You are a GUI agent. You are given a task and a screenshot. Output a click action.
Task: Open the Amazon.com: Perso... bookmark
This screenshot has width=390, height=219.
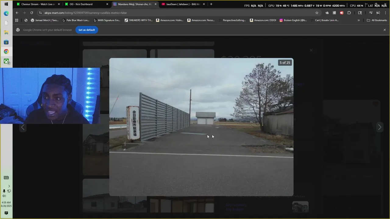point(201,20)
